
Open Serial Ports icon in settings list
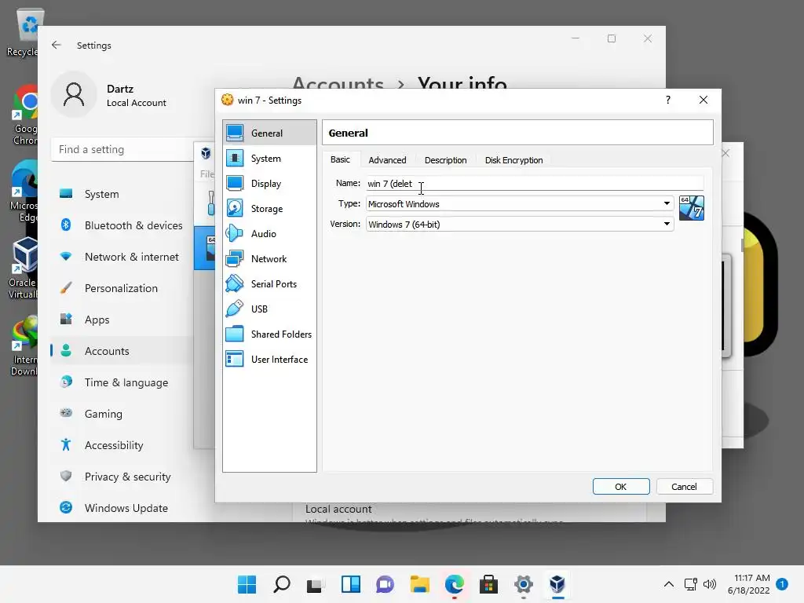[x=235, y=283]
